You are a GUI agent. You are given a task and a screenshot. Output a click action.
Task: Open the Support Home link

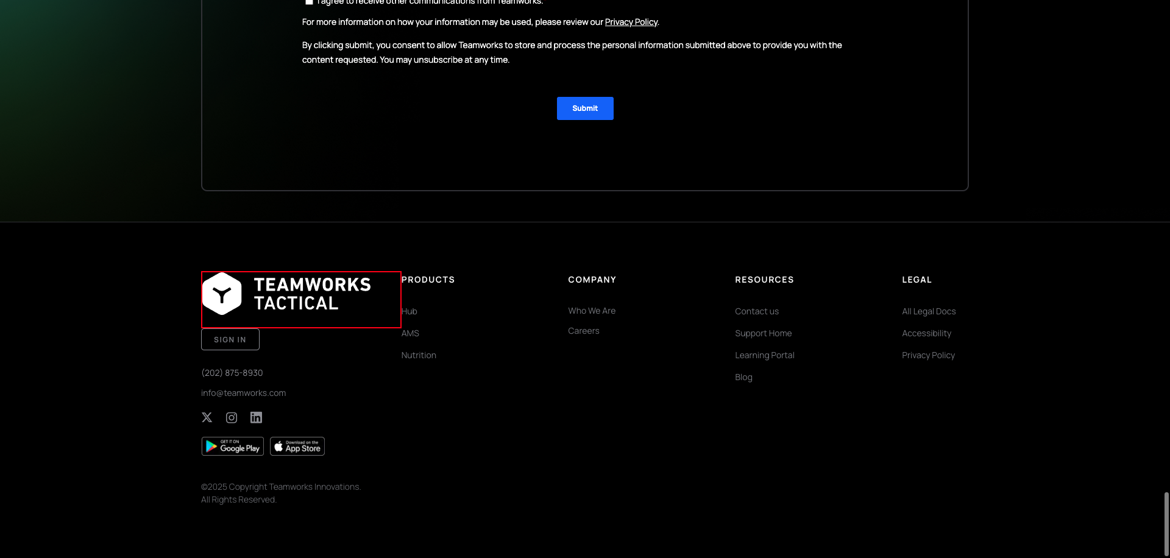(x=763, y=333)
